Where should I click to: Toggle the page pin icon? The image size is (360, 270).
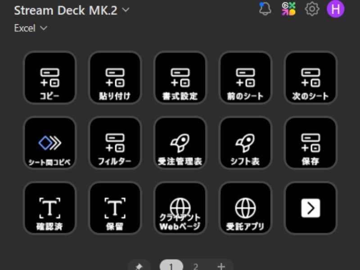point(139,266)
